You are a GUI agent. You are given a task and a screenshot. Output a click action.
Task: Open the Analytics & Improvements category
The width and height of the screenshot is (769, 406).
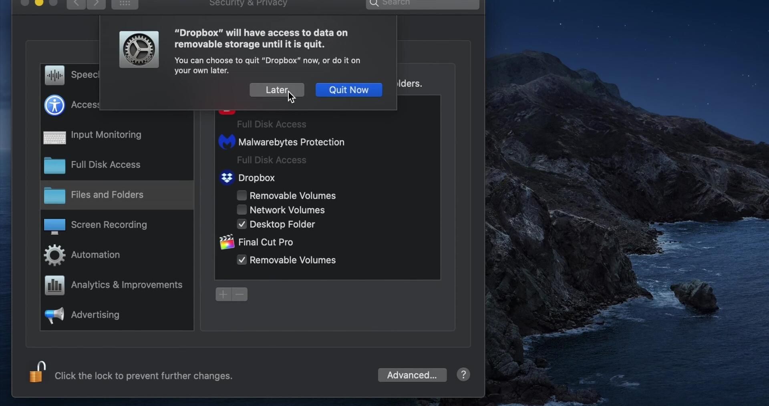click(x=117, y=285)
